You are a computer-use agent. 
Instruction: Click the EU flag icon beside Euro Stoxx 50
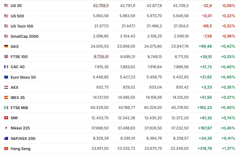pos(6,77)
